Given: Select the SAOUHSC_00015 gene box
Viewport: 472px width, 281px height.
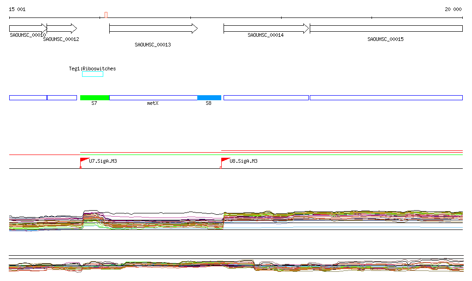Looking at the screenshot, I should click(x=386, y=29).
